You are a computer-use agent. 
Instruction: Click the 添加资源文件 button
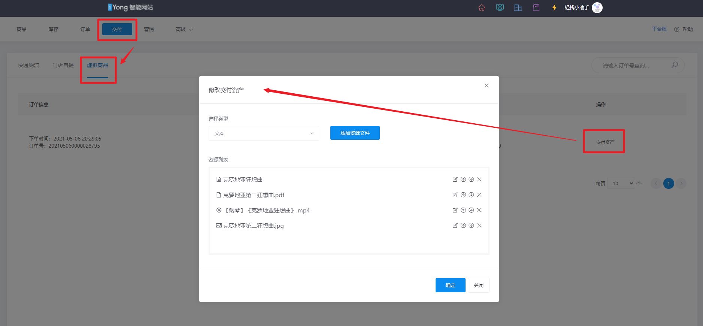pos(355,133)
